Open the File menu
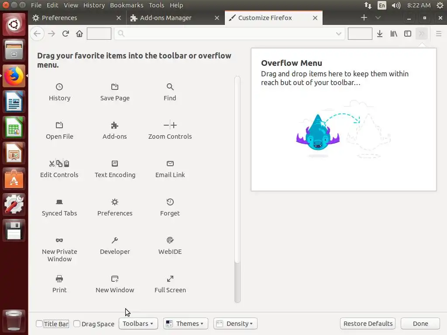Screen dimensions: 447x335 pyautogui.click(x=36, y=5)
